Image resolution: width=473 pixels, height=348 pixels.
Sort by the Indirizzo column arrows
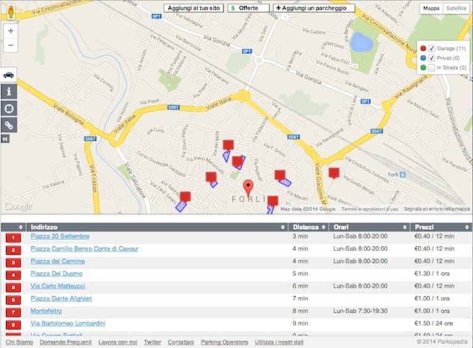coord(282,227)
